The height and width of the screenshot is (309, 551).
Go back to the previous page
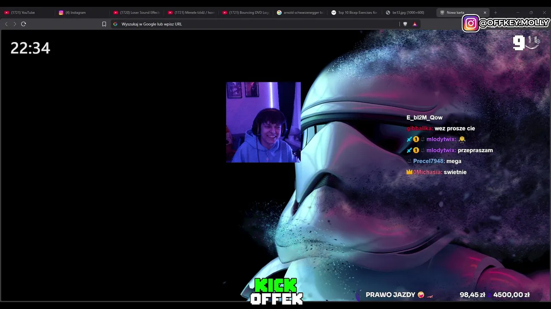click(x=6, y=24)
